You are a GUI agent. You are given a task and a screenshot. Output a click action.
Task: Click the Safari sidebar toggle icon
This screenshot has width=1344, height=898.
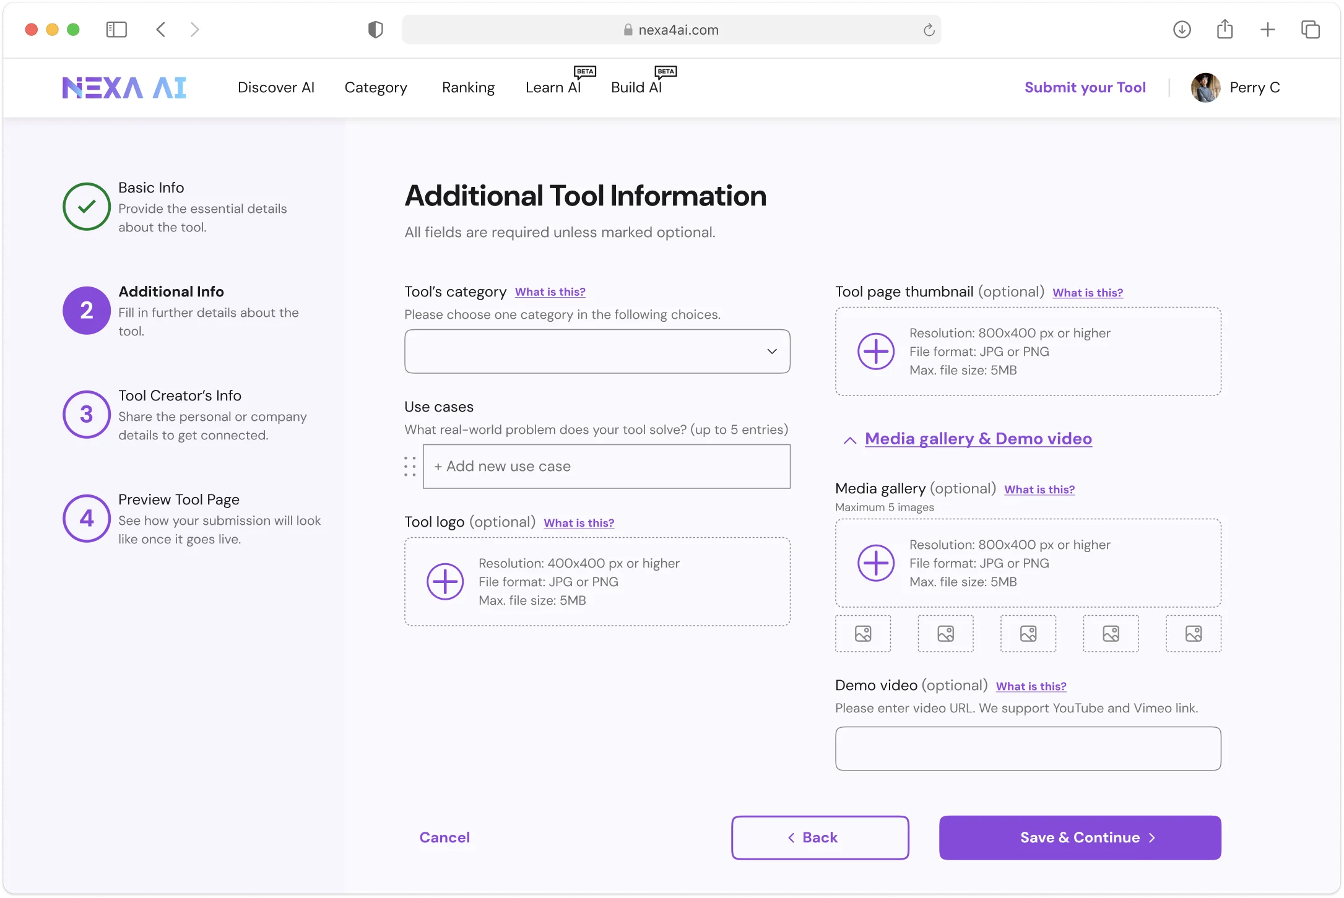[116, 30]
